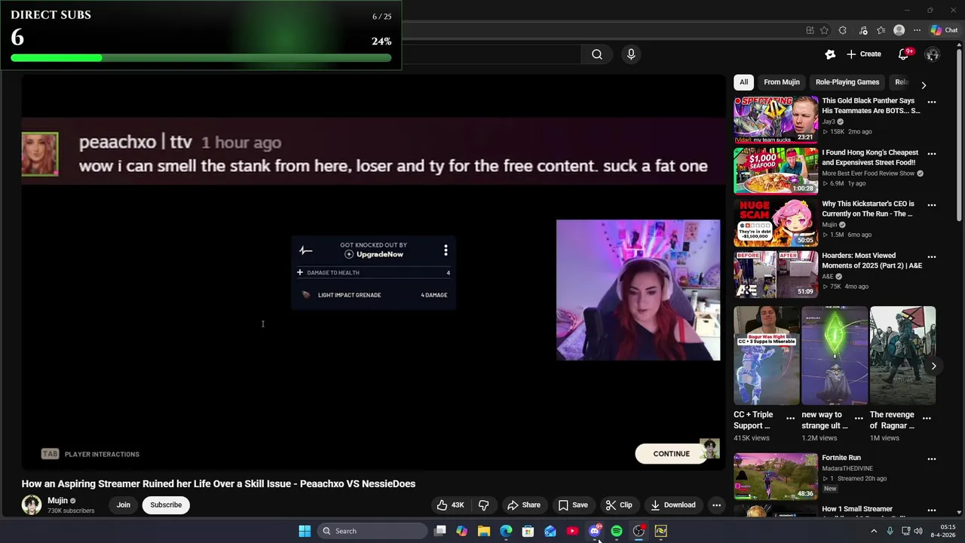Open the YouTube notifications bell

click(x=903, y=54)
